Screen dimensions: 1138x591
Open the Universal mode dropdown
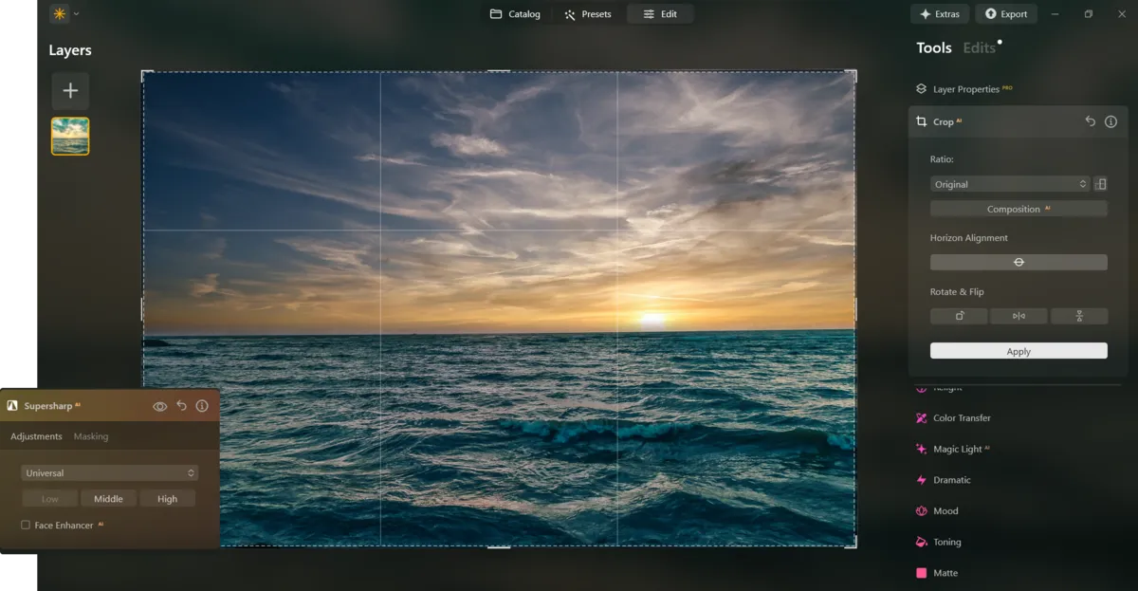click(109, 472)
